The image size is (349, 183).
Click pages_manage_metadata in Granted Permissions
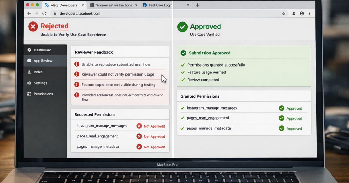209,128
